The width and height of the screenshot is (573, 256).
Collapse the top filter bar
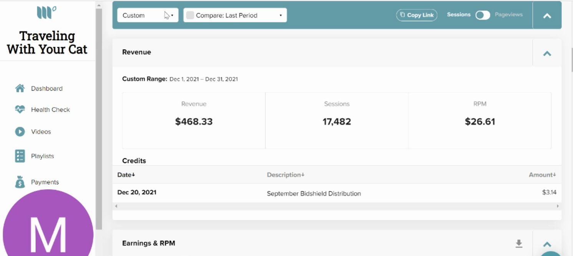tap(547, 16)
